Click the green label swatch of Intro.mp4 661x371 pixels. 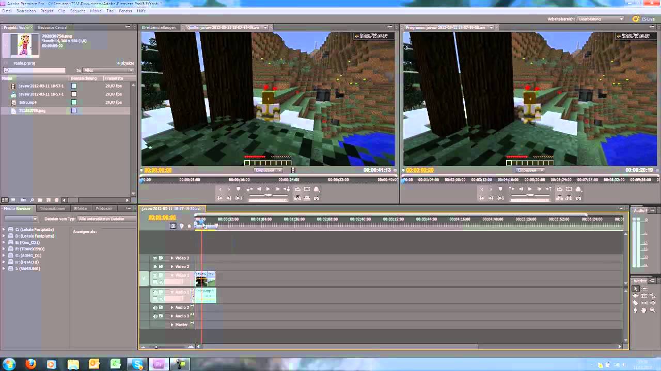[x=74, y=103]
